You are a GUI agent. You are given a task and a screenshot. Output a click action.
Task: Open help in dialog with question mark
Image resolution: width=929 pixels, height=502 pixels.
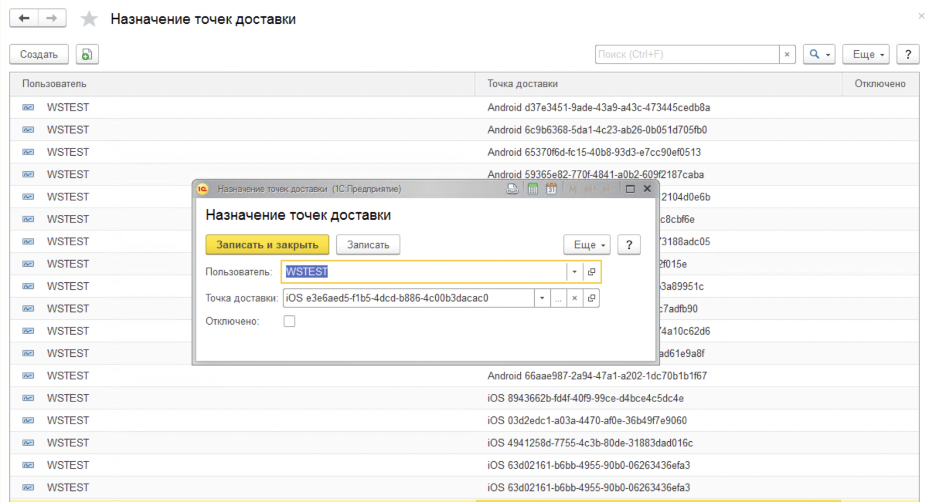click(x=629, y=245)
